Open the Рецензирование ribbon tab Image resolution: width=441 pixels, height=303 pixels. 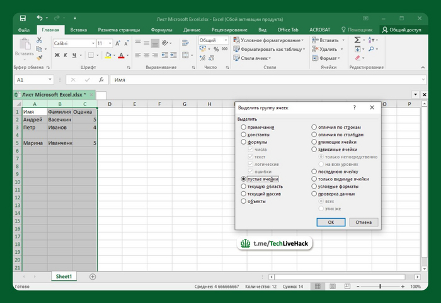click(229, 30)
